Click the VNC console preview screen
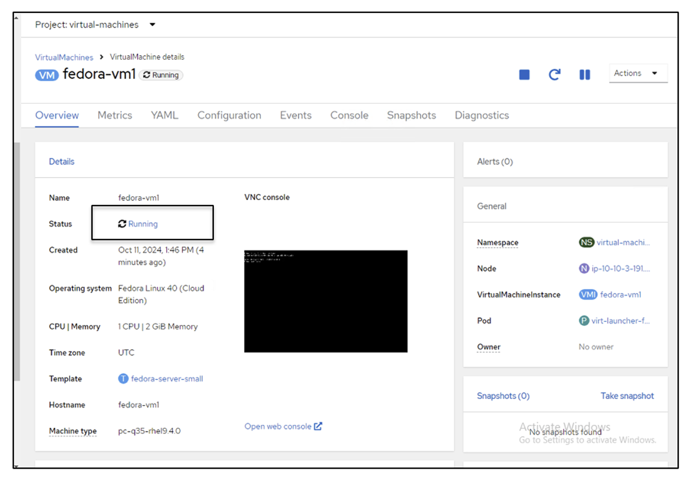This screenshot has width=689, height=481. (325, 301)
